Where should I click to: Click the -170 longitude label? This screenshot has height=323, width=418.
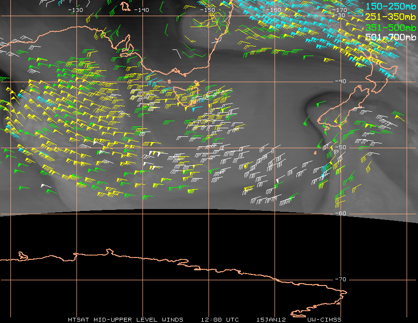coord(340,10)
